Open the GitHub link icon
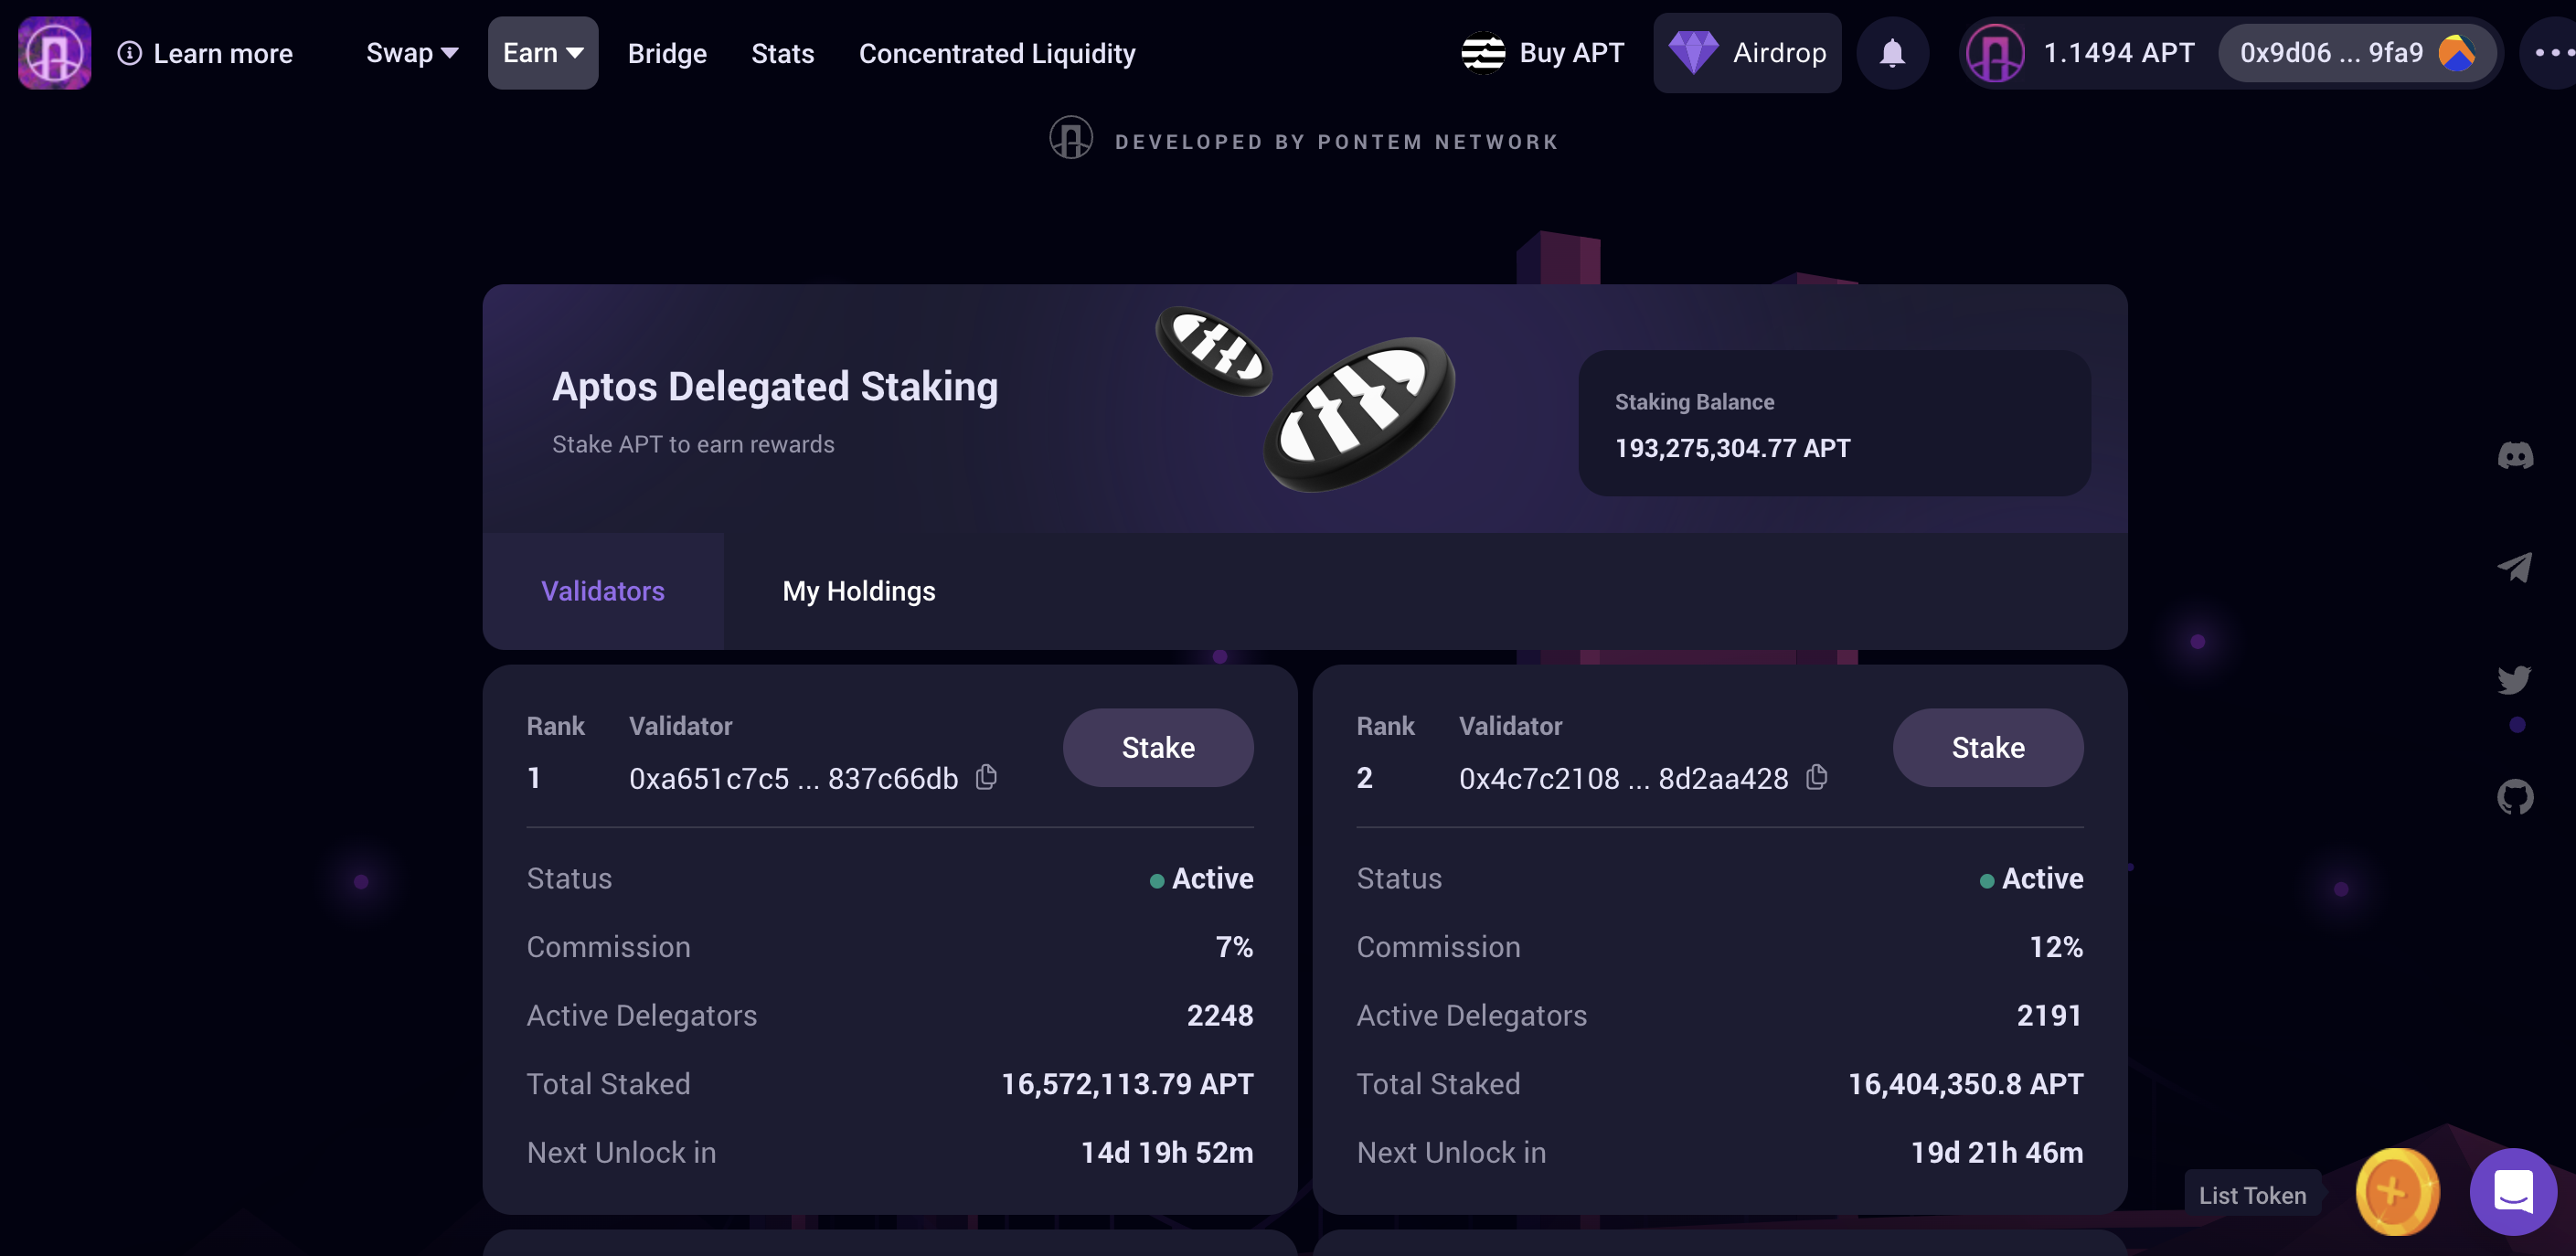Image resolution: width=2576 pixels, height=1256 pixels. [2514, 797]
